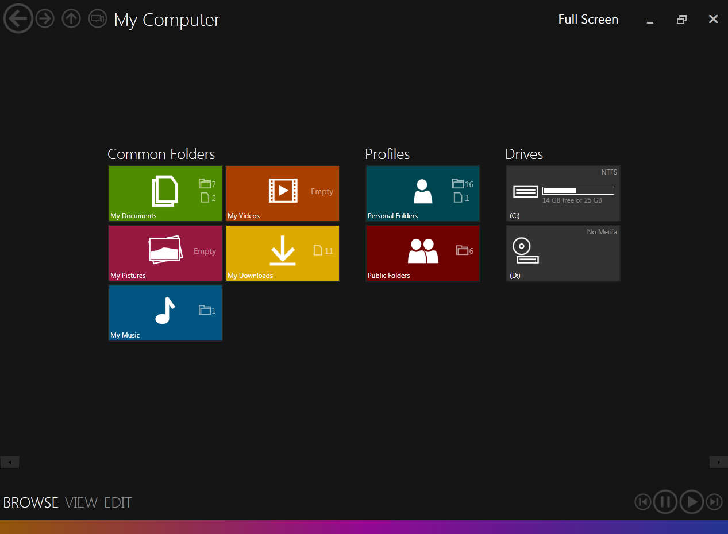The height and width of the screenshot is (534, 728).
Task: Click the right scroll arrow
Action: pyautogui.click(x=718, y=462)
